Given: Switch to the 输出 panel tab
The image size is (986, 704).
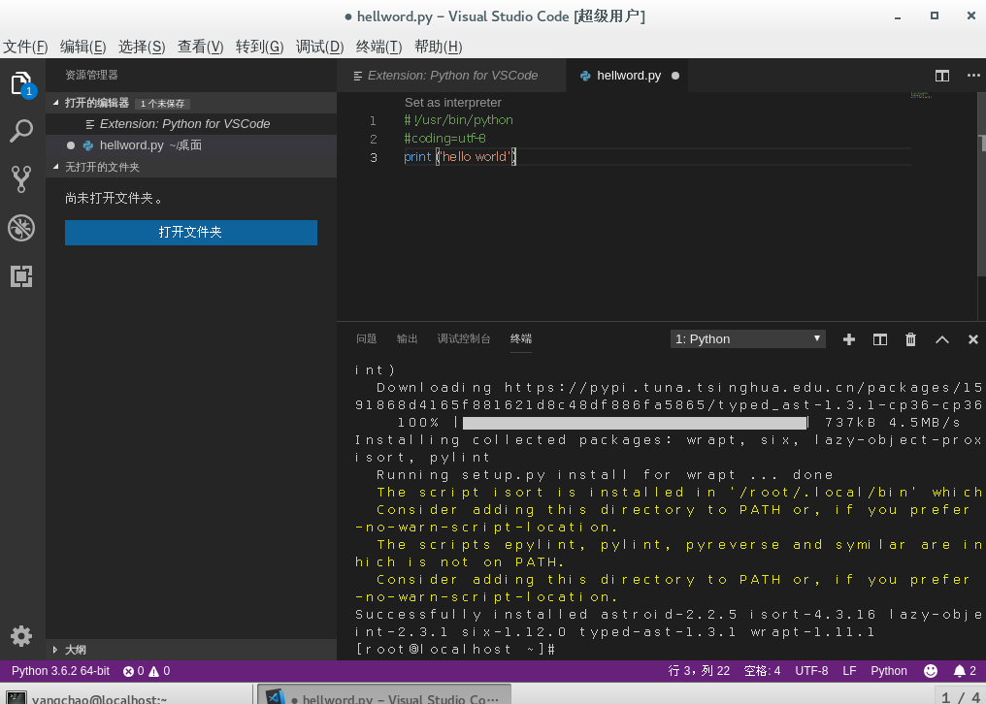Looking at the screenshot, I should point(407,338).
